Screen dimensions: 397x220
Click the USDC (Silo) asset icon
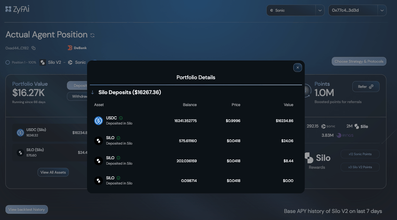(x=21, y=133)
